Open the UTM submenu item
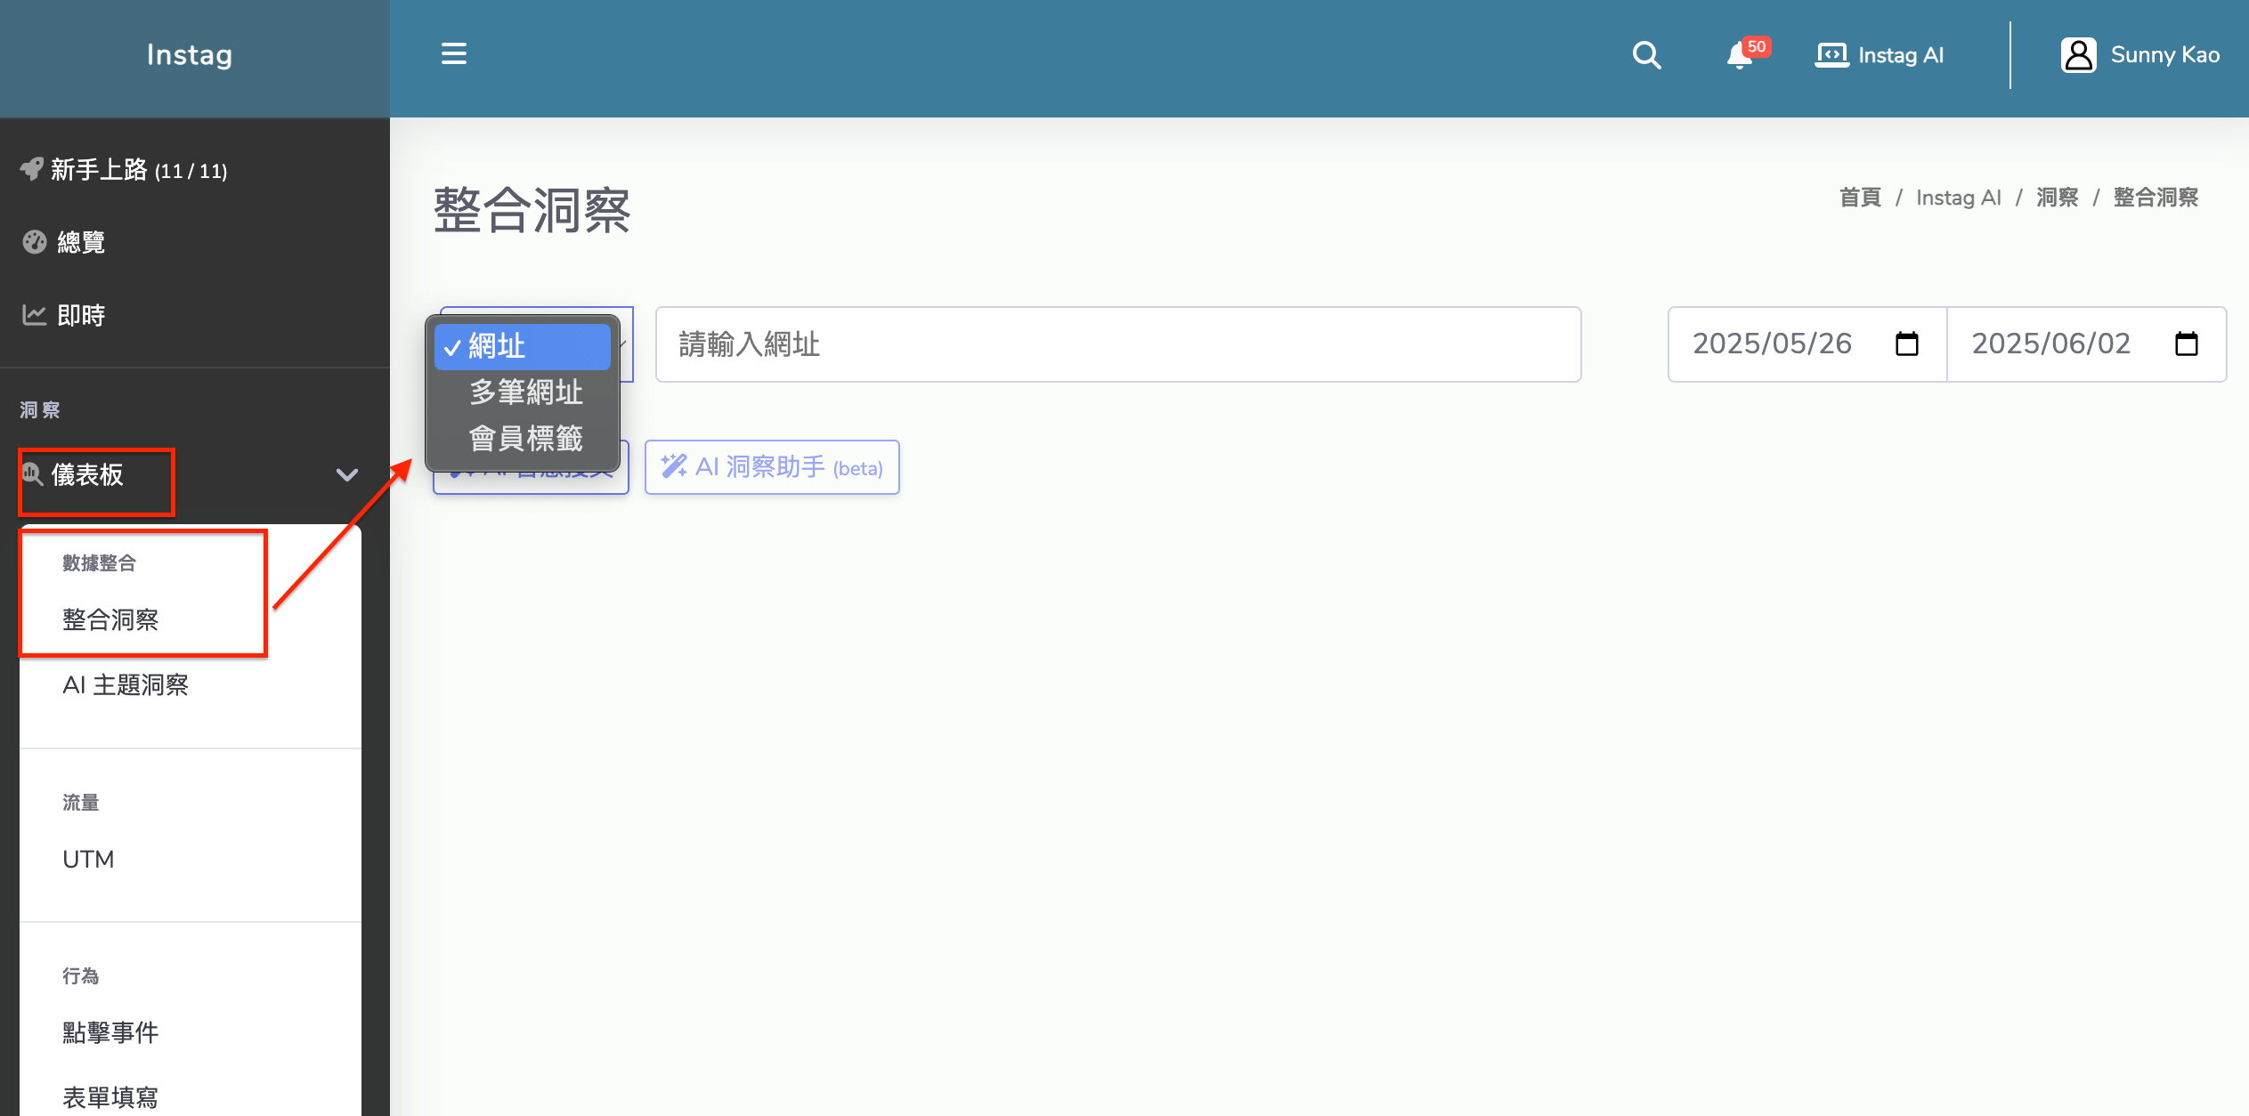This screenshot has height=1116, width=2249. 88,860
